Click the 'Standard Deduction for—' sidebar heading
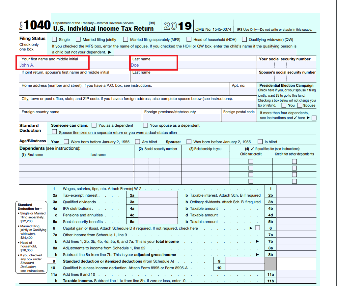Viewport: 337px width, 286px height. click(30, 207)
